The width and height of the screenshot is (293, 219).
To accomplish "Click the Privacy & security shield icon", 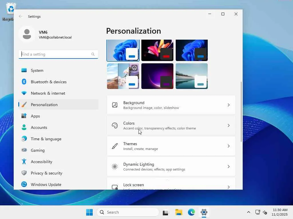I will 24,173.
